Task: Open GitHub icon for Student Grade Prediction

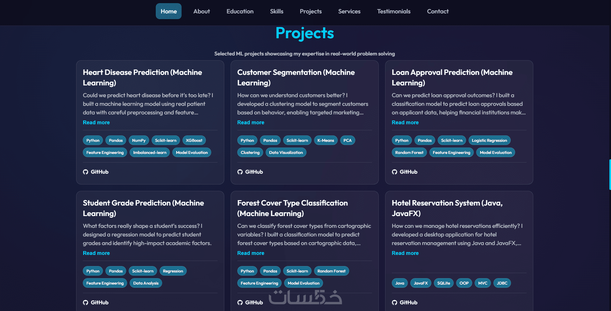Action: (x=85, y=302)
